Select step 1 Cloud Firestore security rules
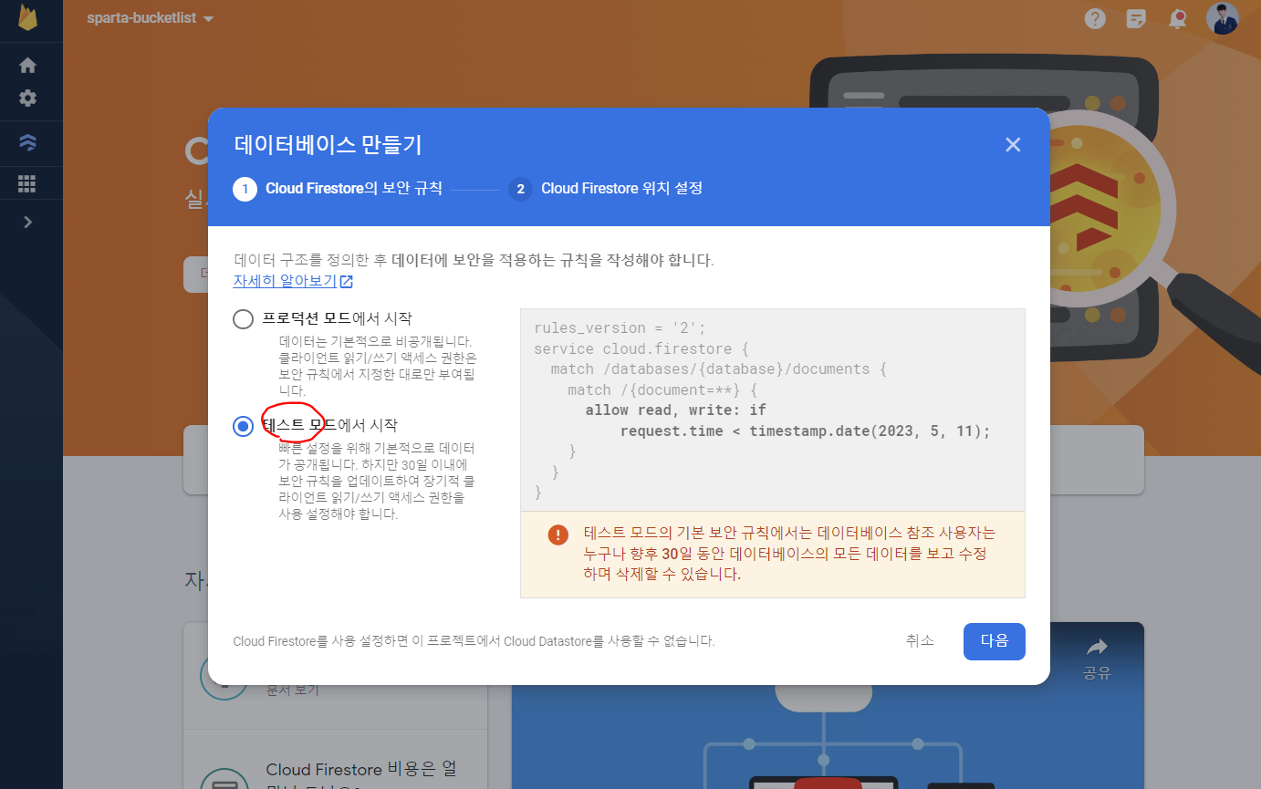Image resolution: width=1261 pixels, height=789 pixels. click(x=338, y=189)
